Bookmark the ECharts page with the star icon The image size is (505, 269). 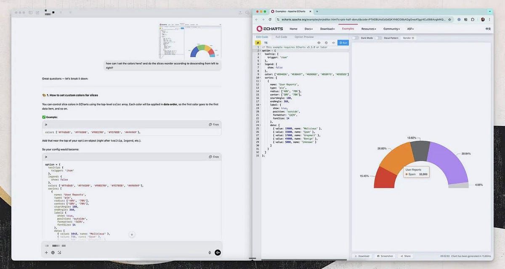click(x=451, y=19)
